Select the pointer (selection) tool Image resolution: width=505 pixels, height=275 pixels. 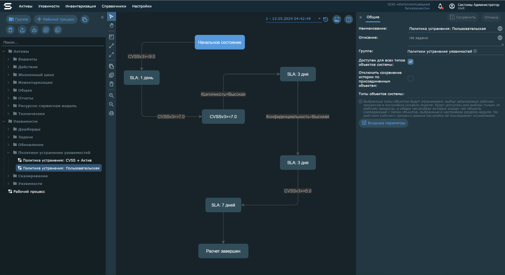click(x=111, y=17)
